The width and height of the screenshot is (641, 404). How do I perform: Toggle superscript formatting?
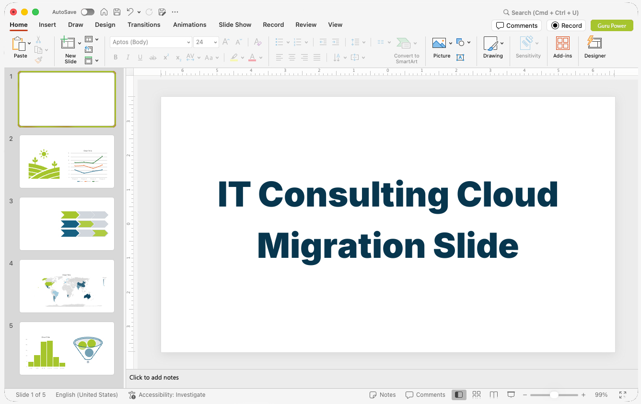point(166,58)
